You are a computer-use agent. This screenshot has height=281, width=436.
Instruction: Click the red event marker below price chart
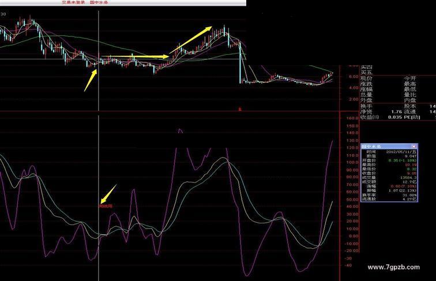[x=240, y=109]
